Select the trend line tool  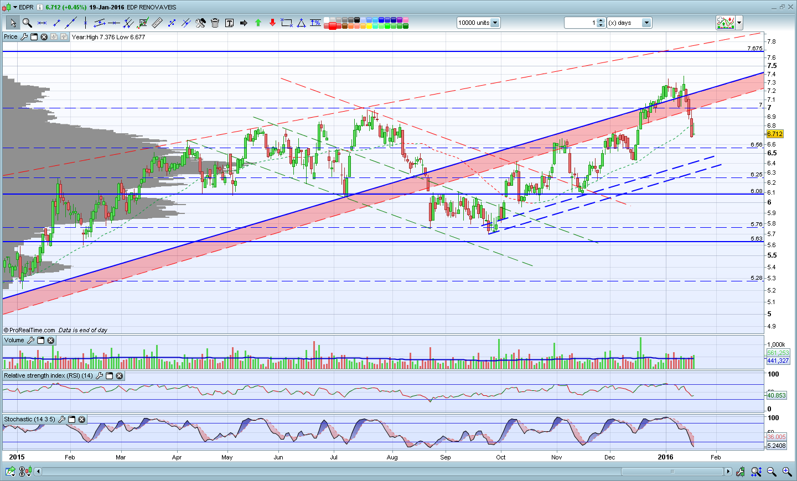coord(71,23)
